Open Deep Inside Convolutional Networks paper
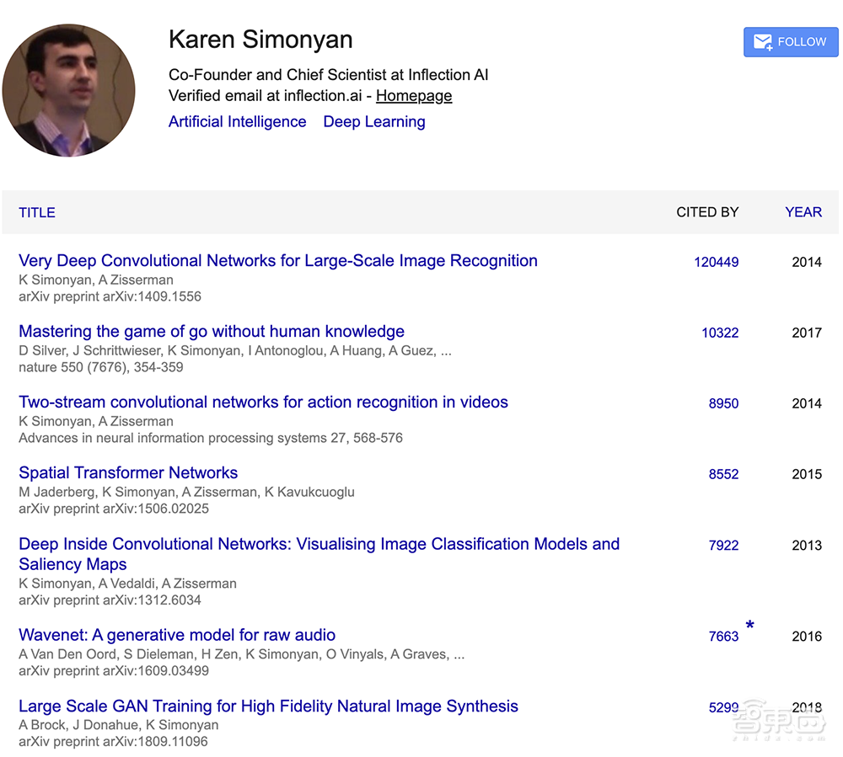Viewport: 843px width, 757px height. 319,545
